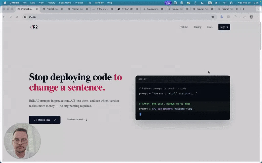Click the 'You are a helpful assistant...' code line
Screen dimensions: 262x163
pyautogui.click(x=168, y=94)
